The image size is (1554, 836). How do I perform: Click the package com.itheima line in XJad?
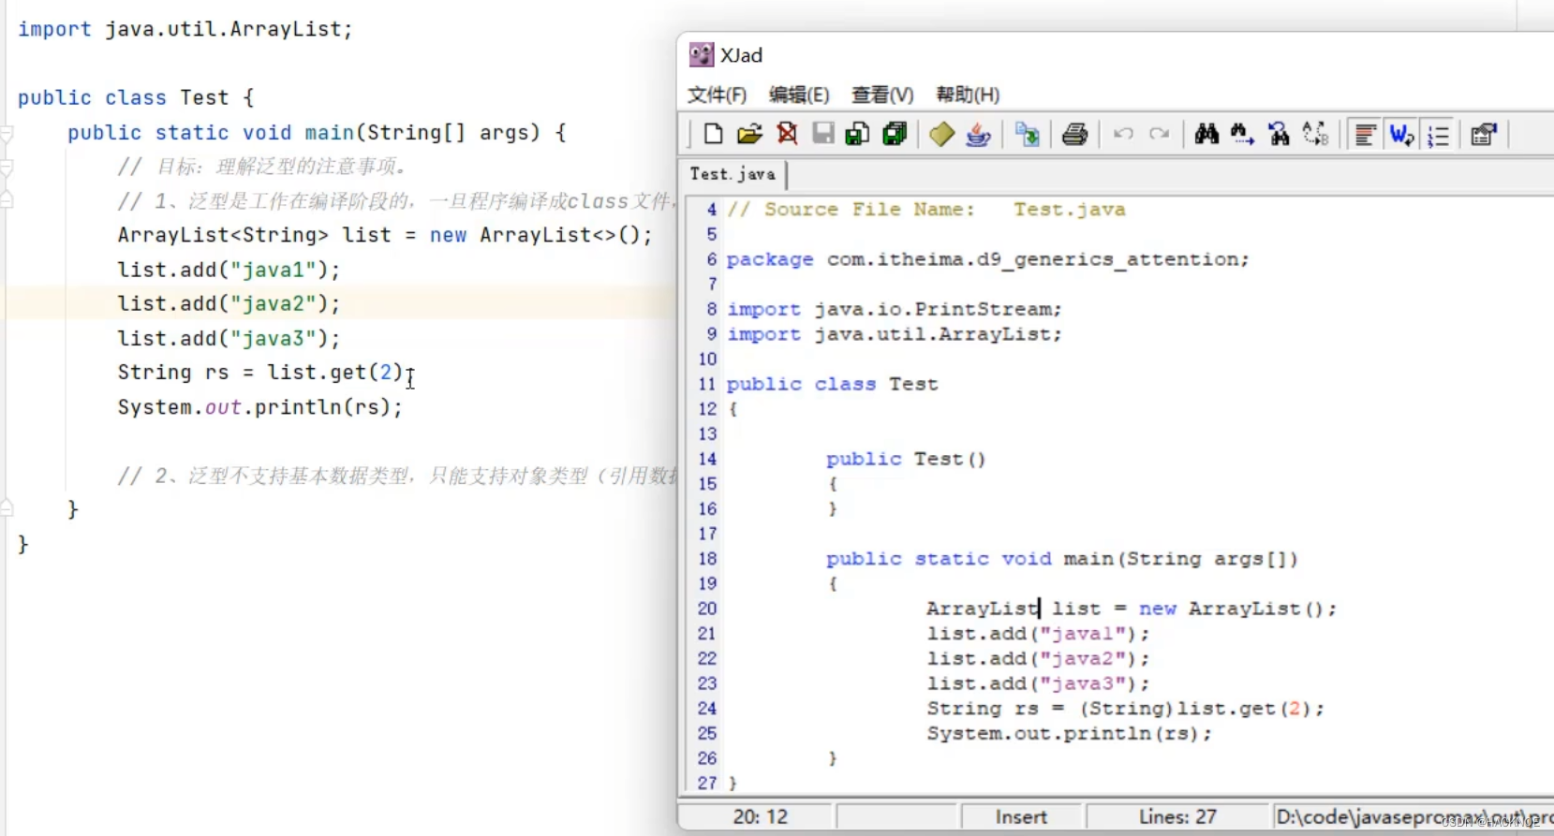(x=988, y=259)
